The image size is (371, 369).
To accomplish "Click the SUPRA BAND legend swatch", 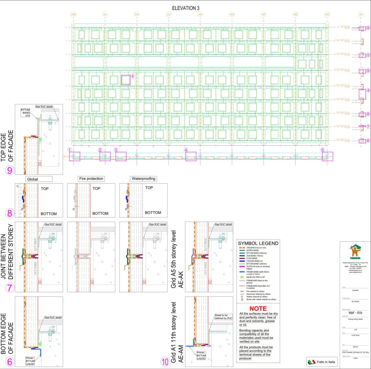I will [242, 250].
